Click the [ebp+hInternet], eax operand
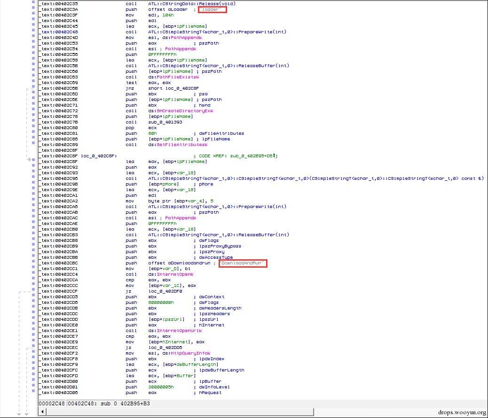 pos(176,342)
